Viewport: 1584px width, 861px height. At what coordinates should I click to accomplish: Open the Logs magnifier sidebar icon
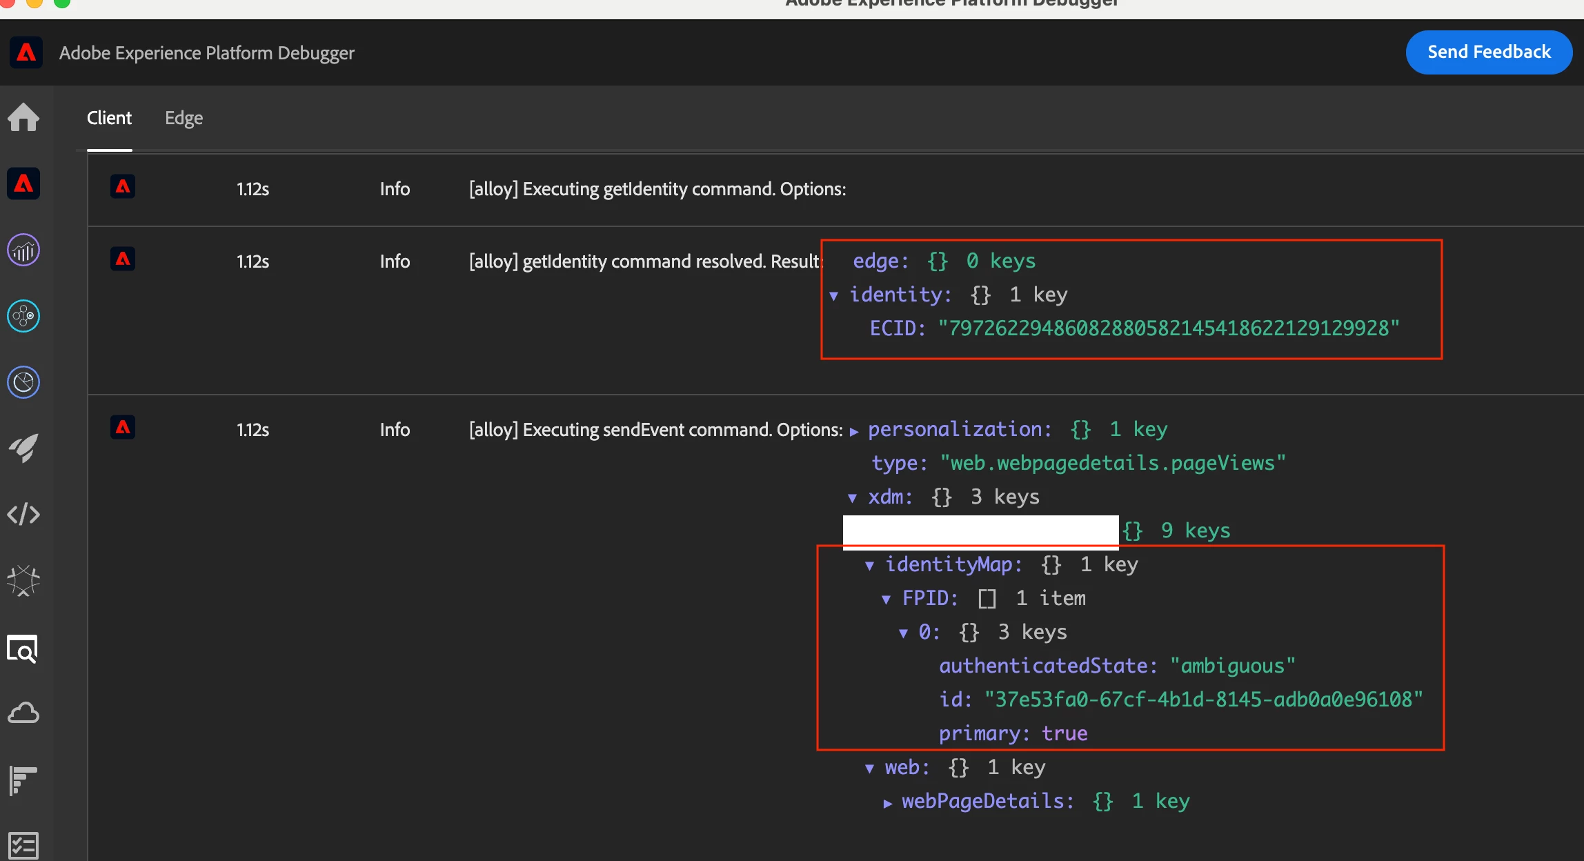tap(23, 649)
